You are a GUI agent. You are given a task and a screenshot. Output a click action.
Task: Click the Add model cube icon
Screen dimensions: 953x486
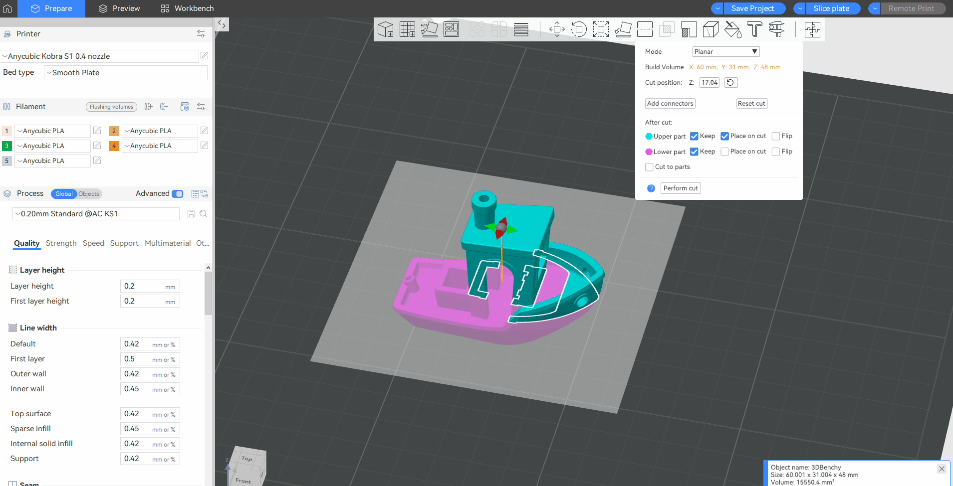pyautogui.click(x=385, y=29)
